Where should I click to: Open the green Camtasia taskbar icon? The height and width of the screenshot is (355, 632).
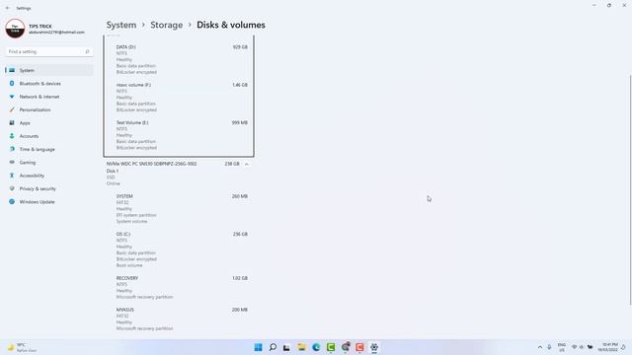coord(331,347)
